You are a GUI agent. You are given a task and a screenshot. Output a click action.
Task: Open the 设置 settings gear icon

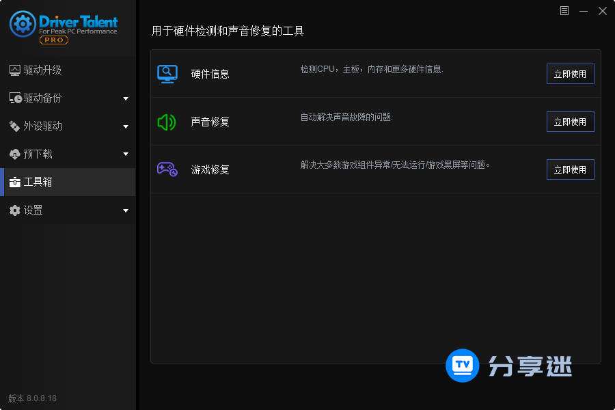[15, 210]
